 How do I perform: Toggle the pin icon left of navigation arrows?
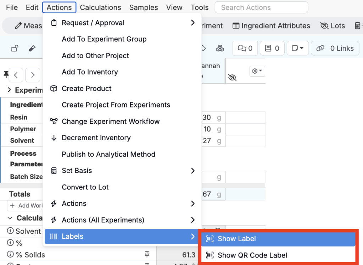pyautogui.click(x=6, y=74)
